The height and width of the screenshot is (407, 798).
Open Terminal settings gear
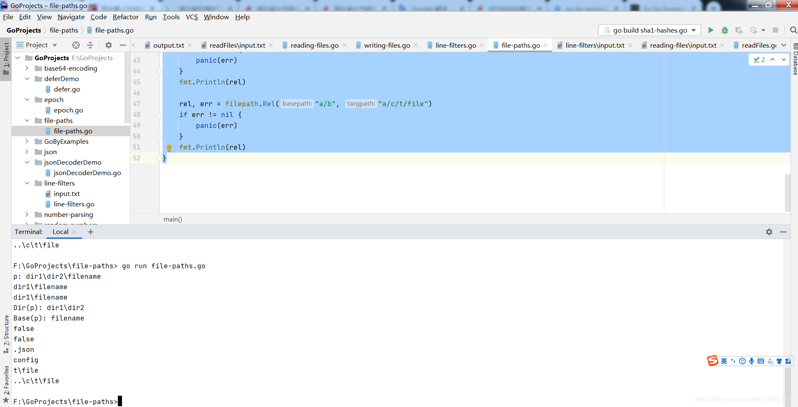coord(769,232)
